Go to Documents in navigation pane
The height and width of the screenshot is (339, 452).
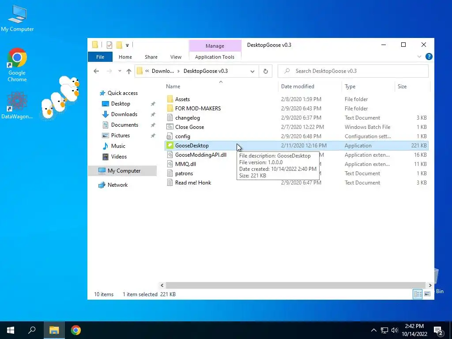point(124,125)
